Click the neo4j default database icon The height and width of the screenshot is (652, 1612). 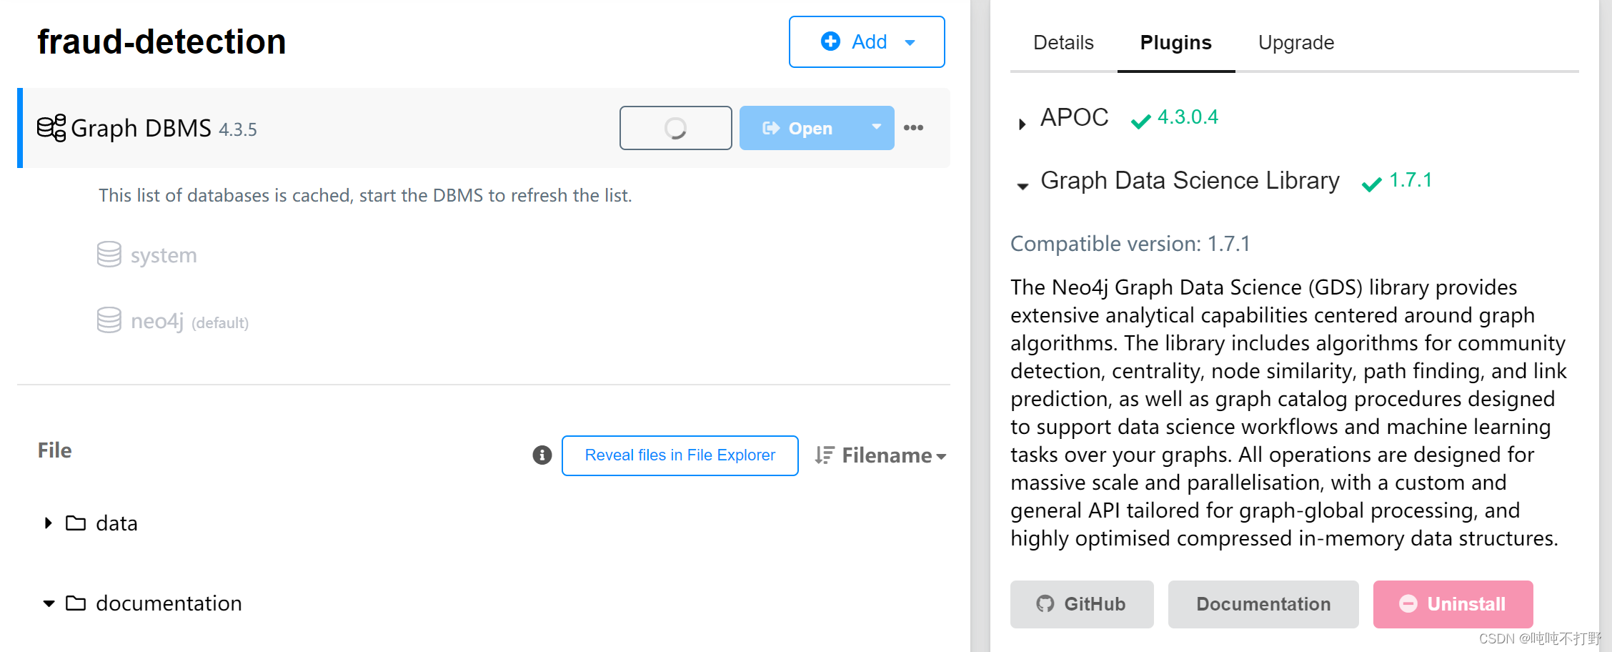pyautogui.click(x=109, y=320)
